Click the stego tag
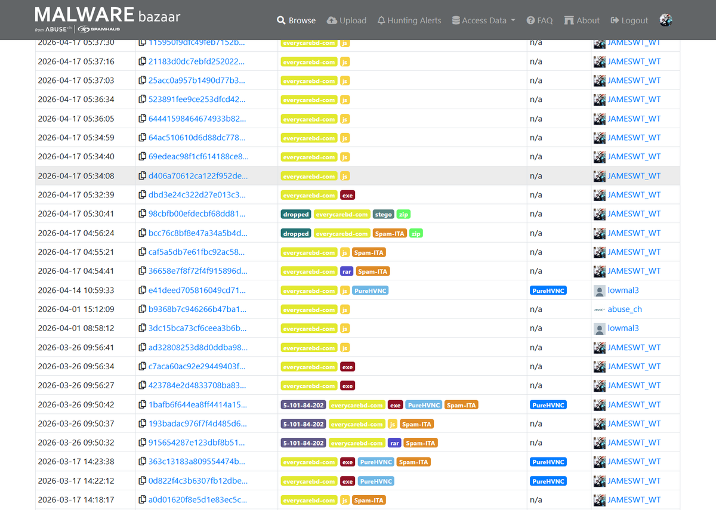716x510 pixels. click(x=383, y=214)
